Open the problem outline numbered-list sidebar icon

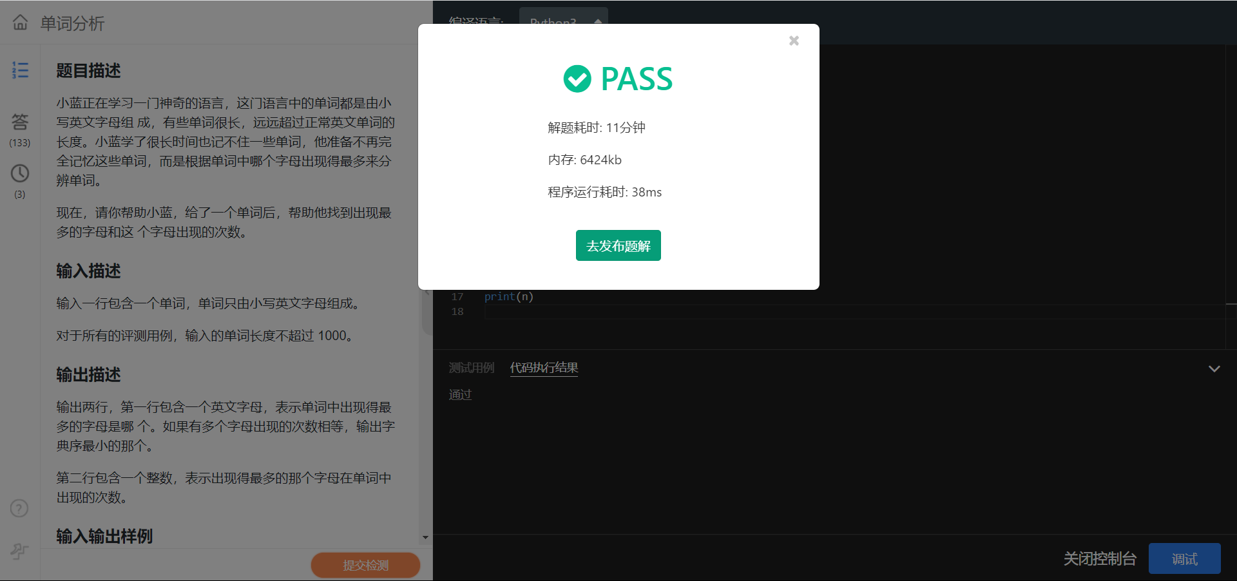[20, 70]
